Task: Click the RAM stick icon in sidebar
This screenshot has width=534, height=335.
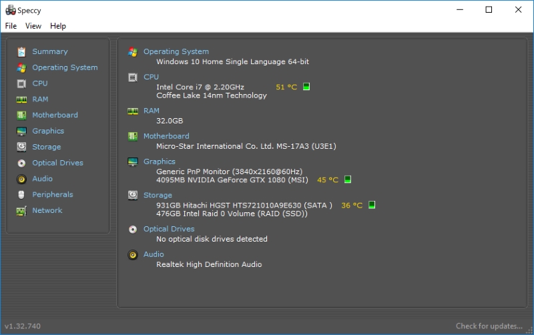Action: (21, 99)
